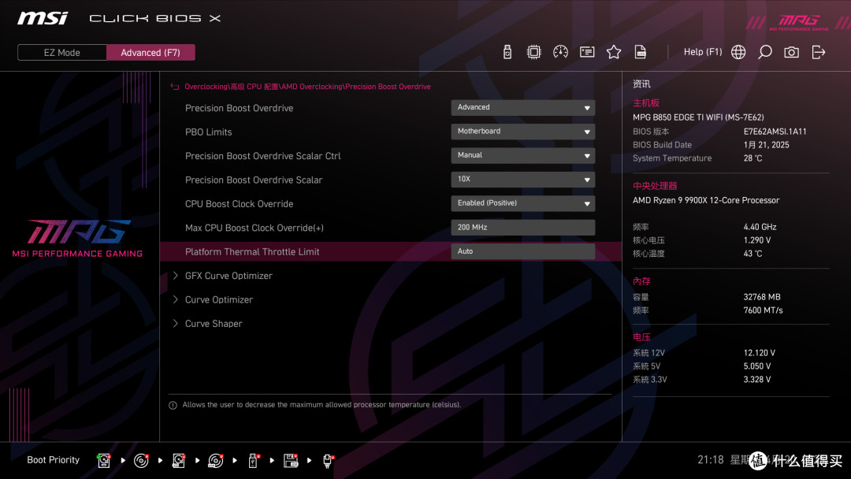Viewport: 851px width, 479px height.
Task: Click Platform Thermal Throttle Limit Auto field
Action: click(x=522, y=251)
